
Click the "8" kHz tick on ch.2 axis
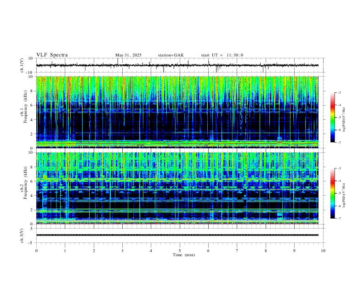pos(32,167)
